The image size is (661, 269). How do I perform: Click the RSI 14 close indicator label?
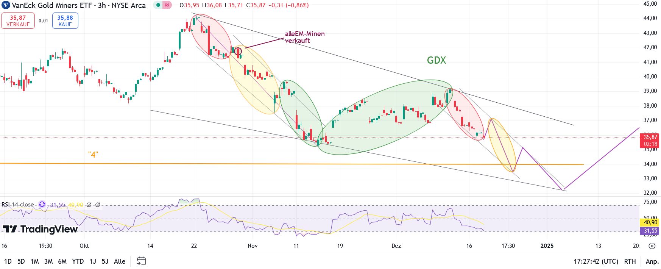tap(18, 205)
